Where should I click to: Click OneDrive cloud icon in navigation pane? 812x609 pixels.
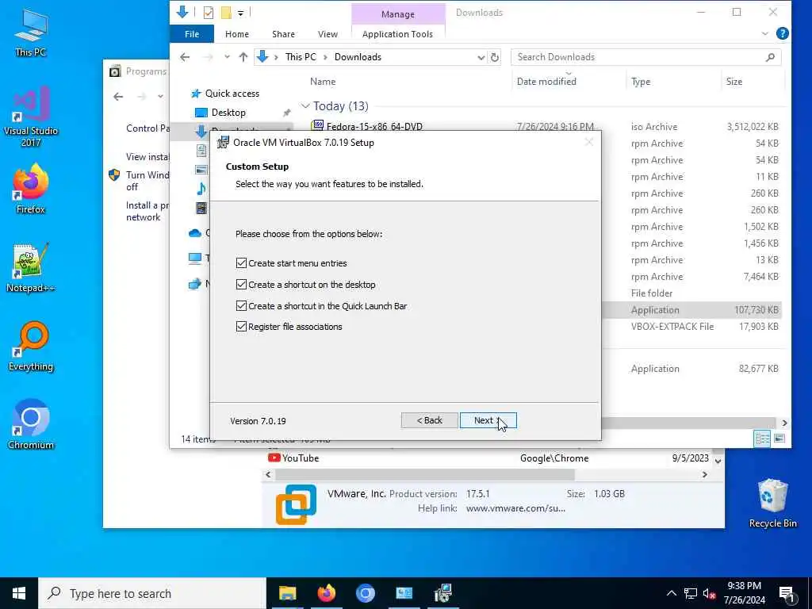pyautogui.click(x=195, y=233)
